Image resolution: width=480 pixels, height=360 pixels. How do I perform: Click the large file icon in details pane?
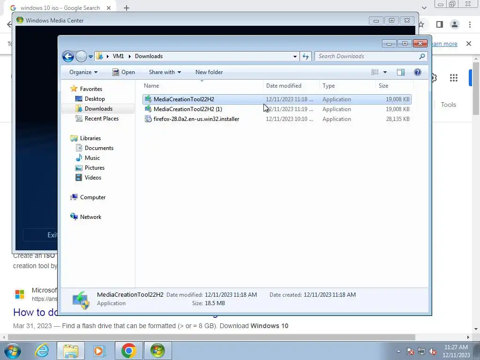tap(81, 300)
